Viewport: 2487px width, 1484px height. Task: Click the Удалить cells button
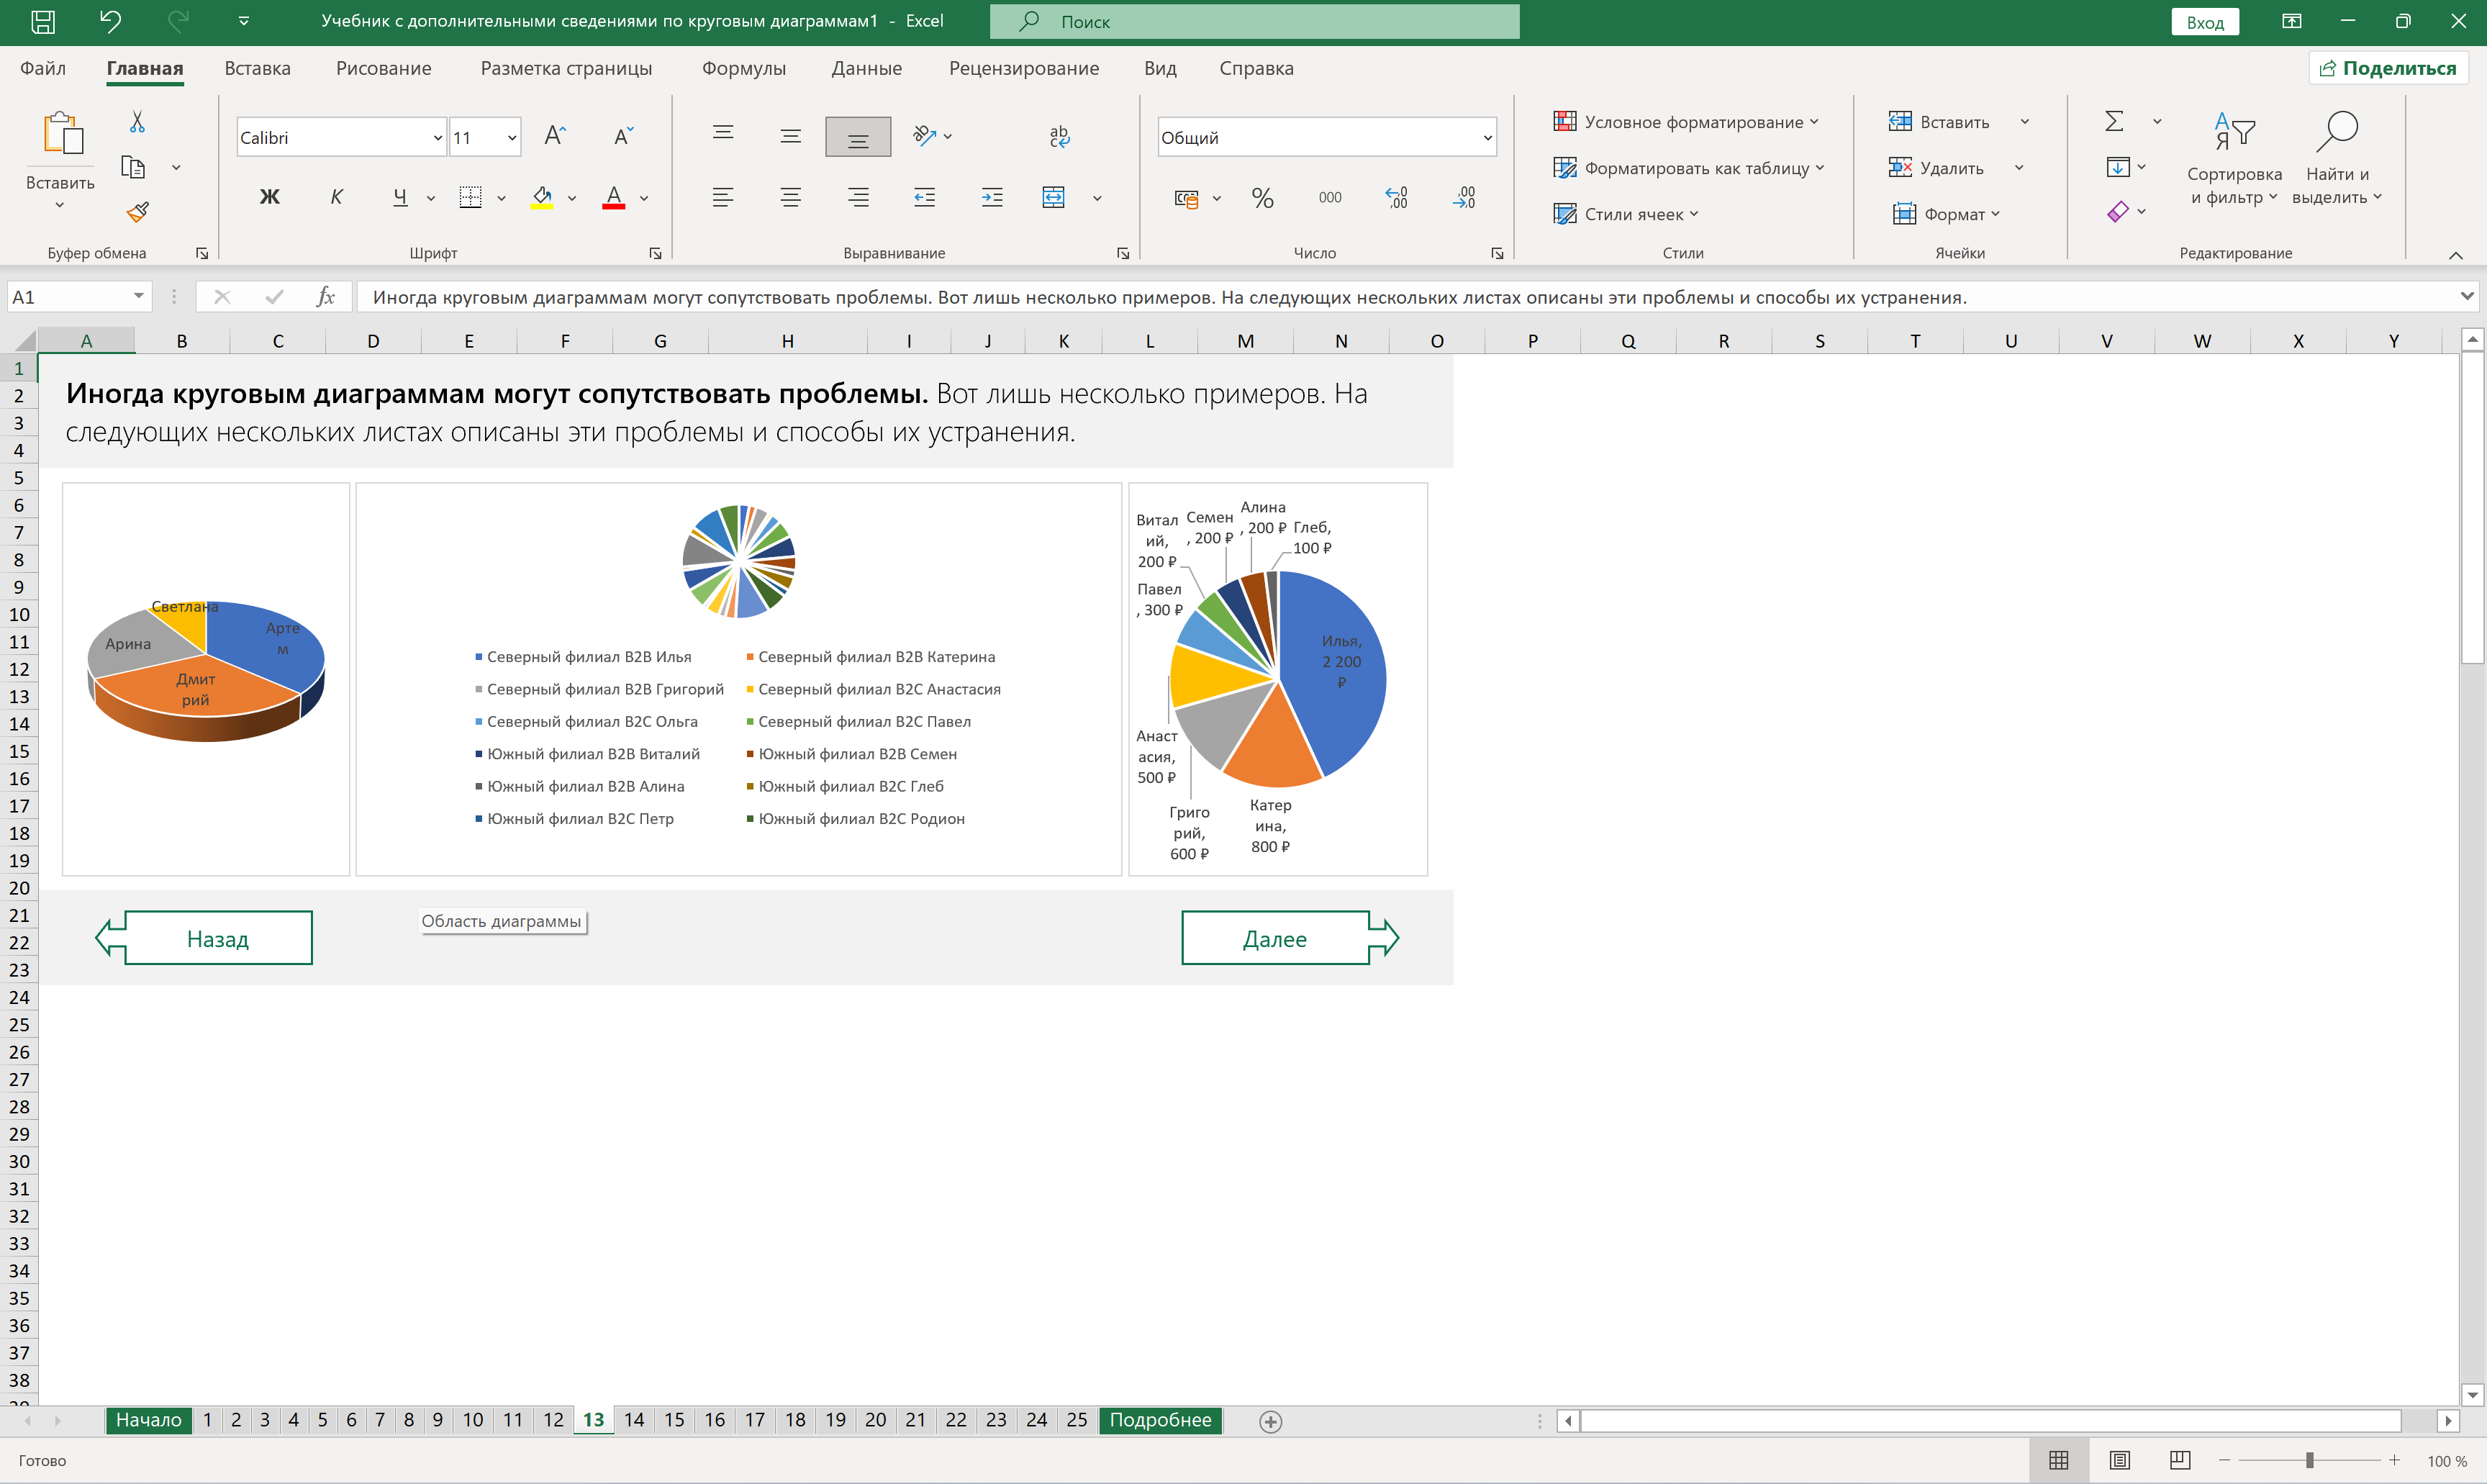(x=1936, y=168)
